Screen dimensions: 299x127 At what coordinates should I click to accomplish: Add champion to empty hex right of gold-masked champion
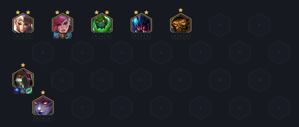click(x=220, y=25)
